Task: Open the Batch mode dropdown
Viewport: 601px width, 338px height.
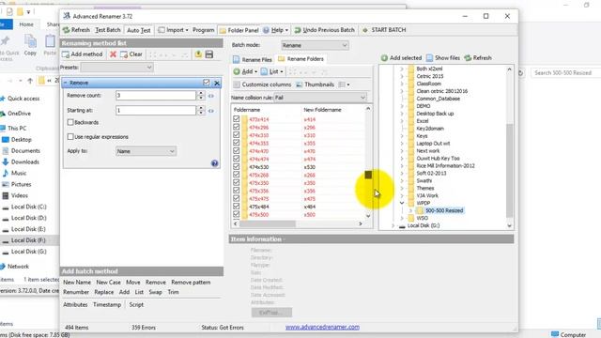Action: 315,45
